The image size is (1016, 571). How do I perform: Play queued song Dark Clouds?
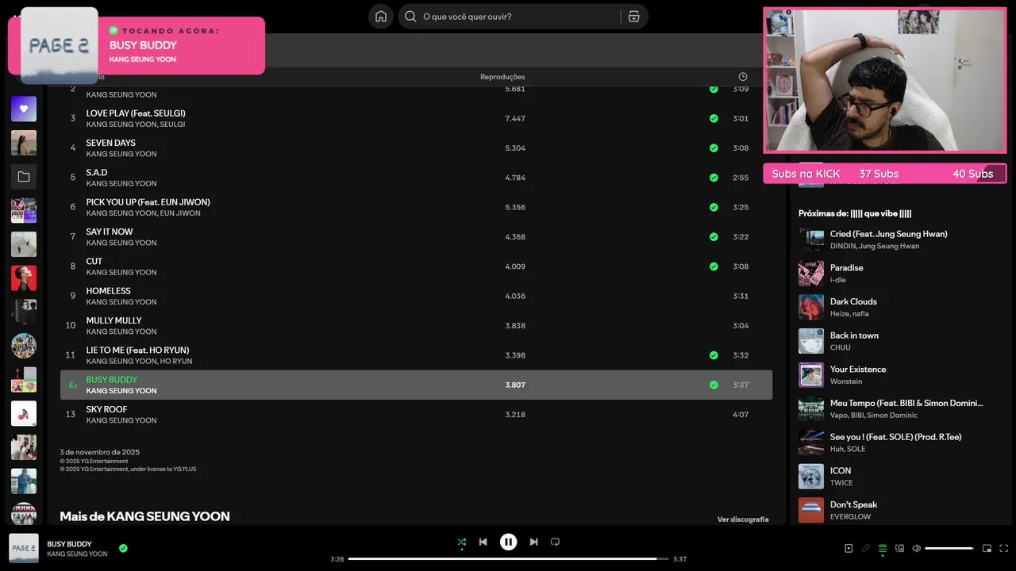897,307
